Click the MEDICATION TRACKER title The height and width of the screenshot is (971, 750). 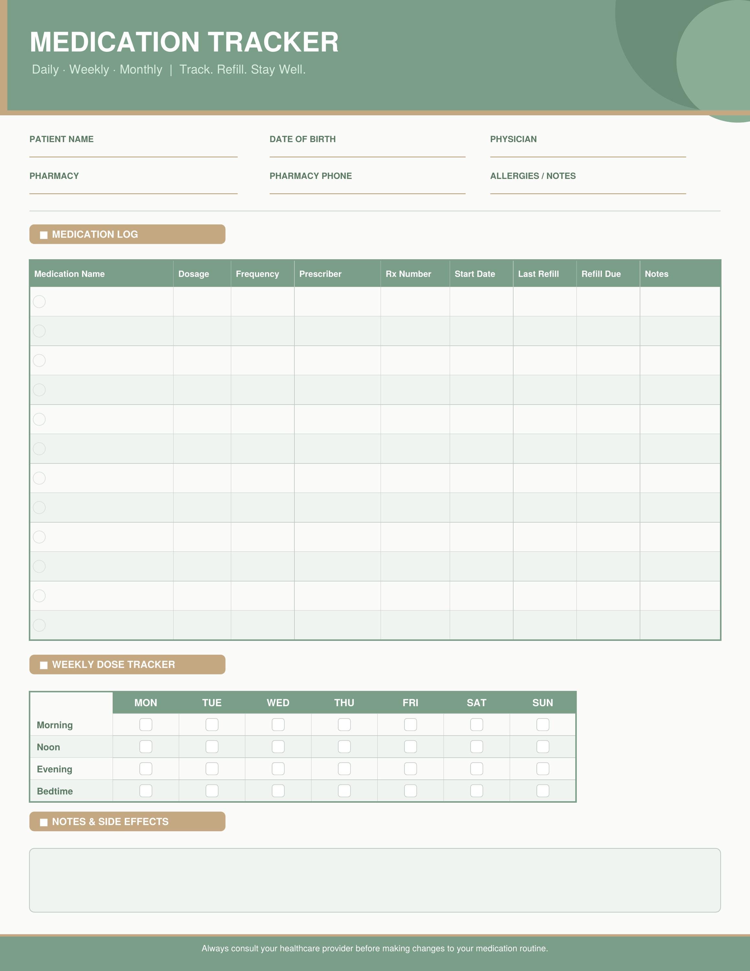point(184,42)
